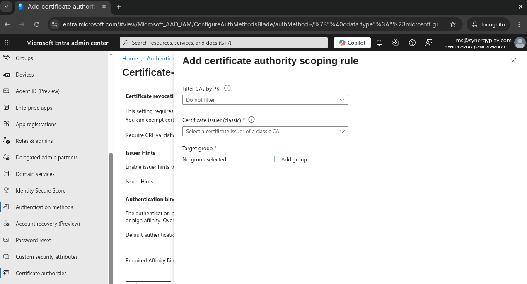Click the Add group button
Viewport: 527px width, 284px height.
pyautogui.click(x=289, y=159)
